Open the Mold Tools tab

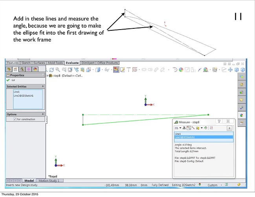pos(55,63)
